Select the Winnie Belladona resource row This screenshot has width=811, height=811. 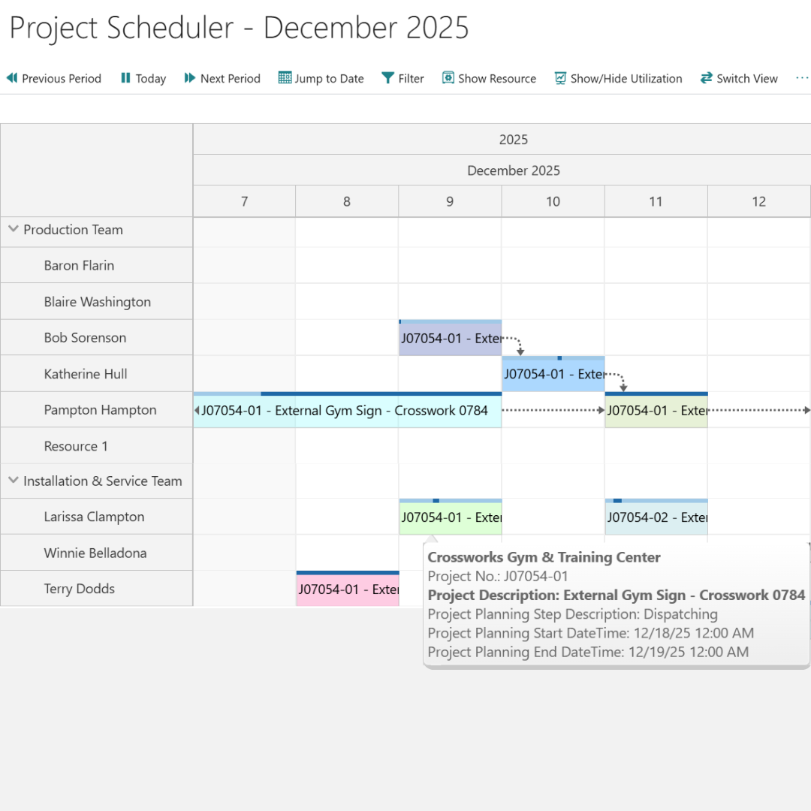pos(95,553)
